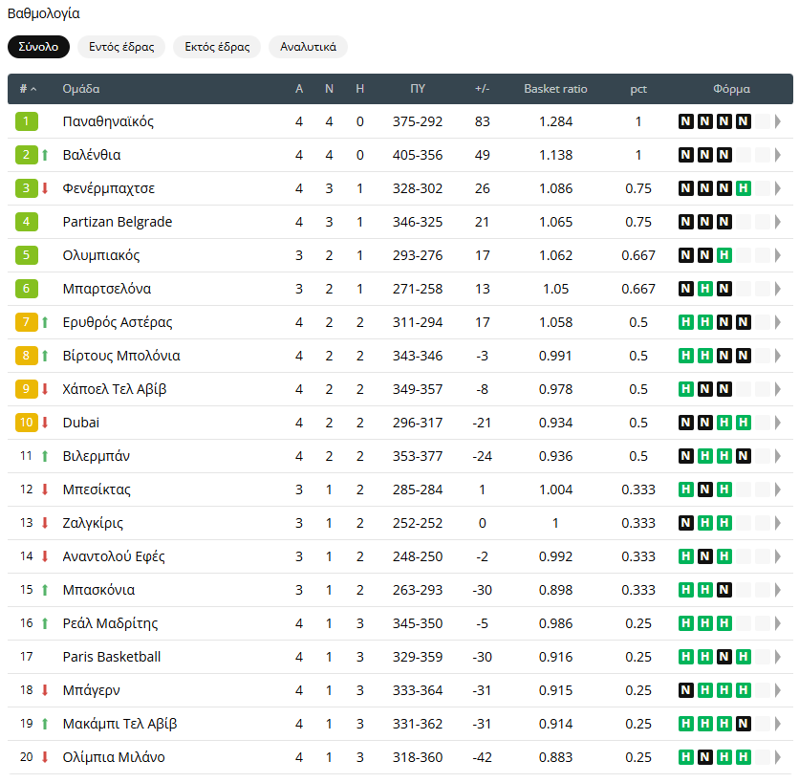799x783 pixels.
Task: Click the black N form badge for Ολίμπια Μιλάνο
Action: click(705, 757)
